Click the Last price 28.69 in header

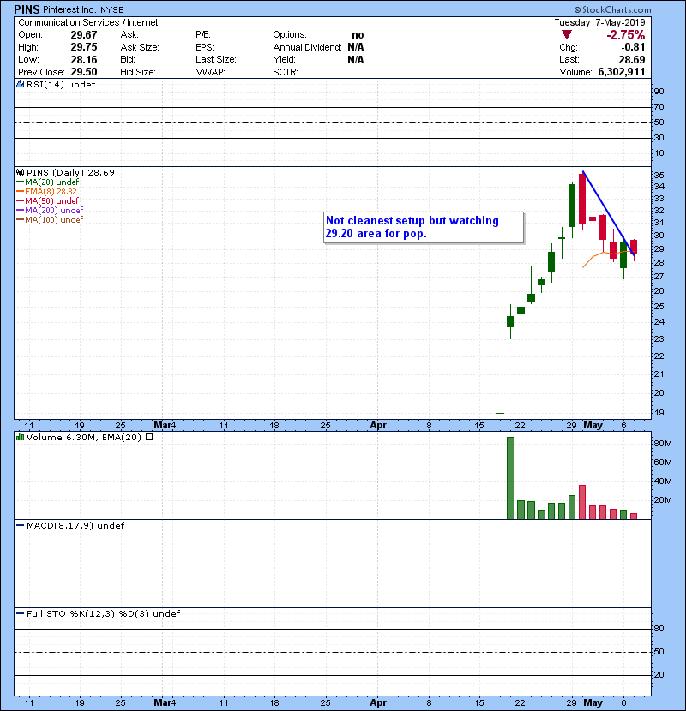point(631,59)
